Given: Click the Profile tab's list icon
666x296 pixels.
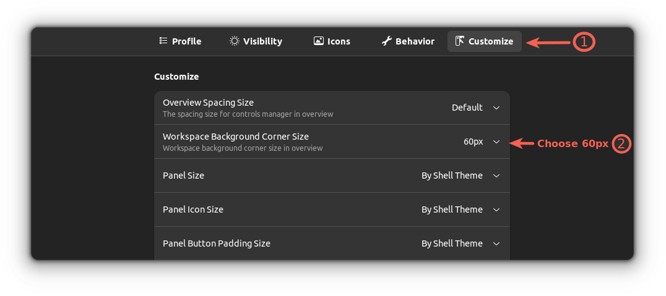Looking at the screenshot, I should (x=163, y=41).
